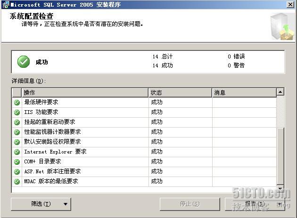Viewport: 297px width, 218px height.
Task: Click the scrollbar down arrow in details list
Action: [280, 189]
